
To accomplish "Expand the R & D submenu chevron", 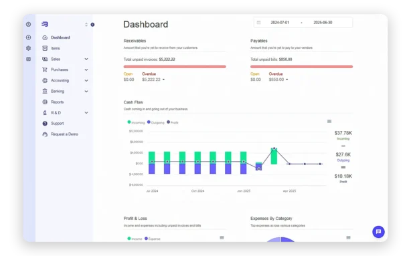I will [86, 113].
